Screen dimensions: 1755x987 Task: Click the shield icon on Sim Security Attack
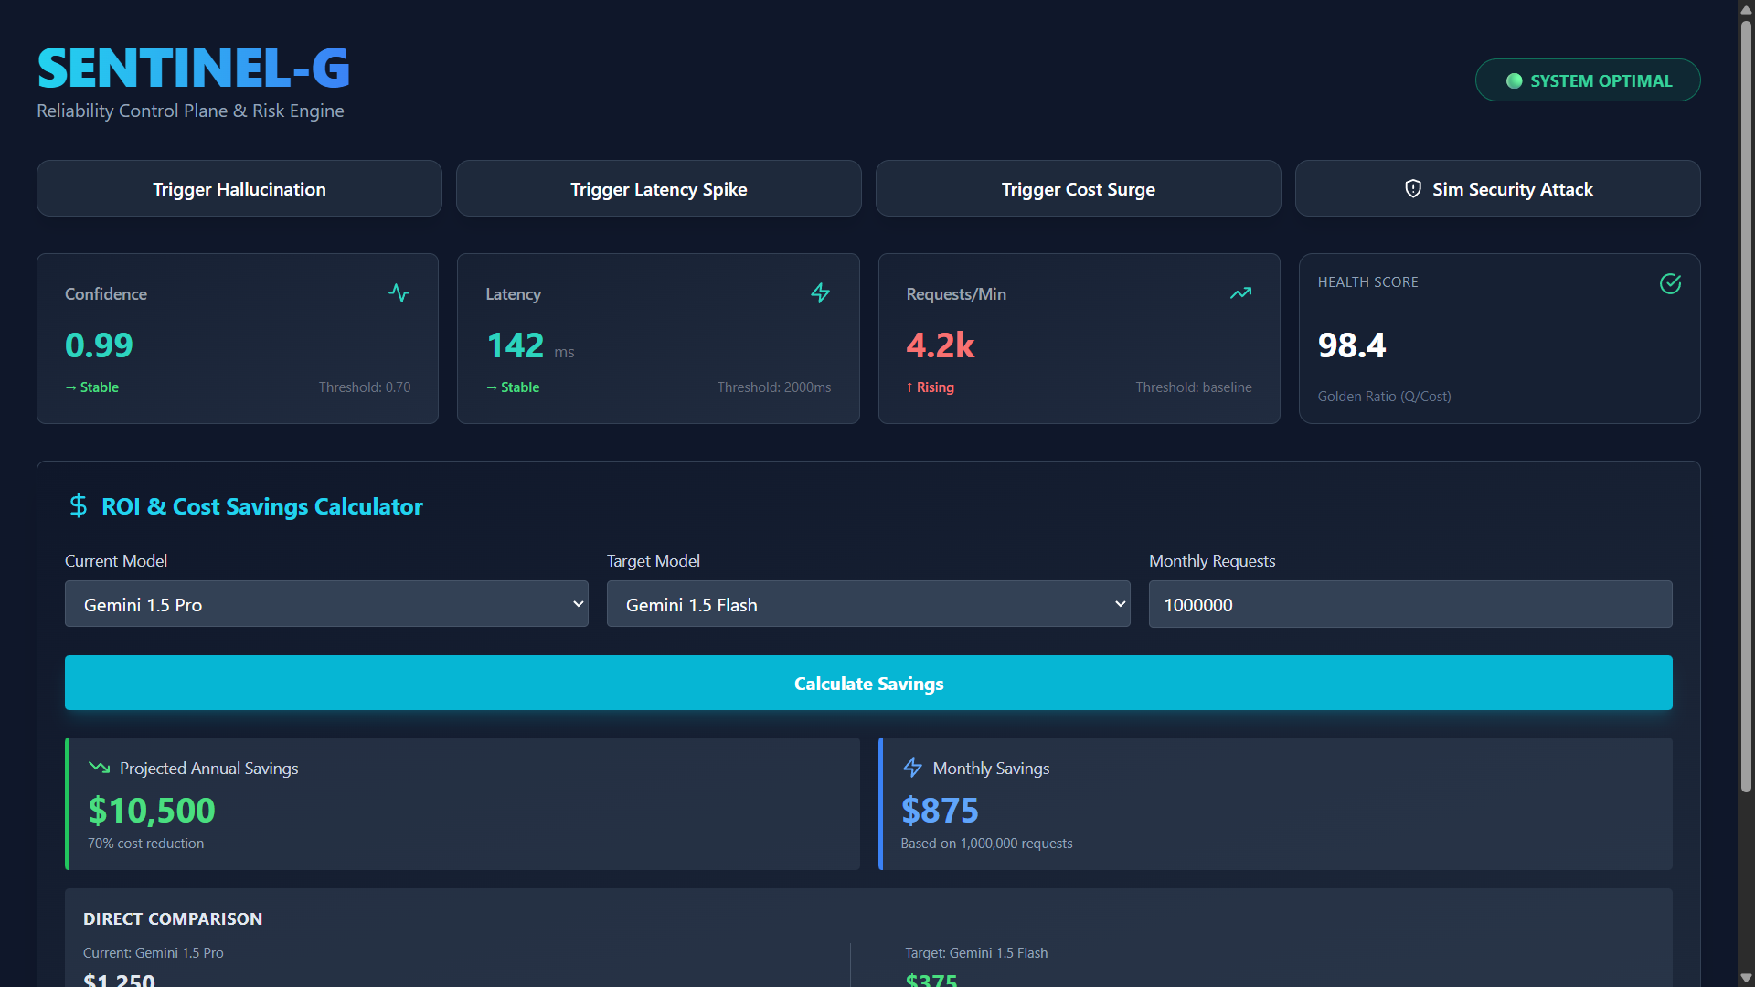click(x=1413, y=189)
